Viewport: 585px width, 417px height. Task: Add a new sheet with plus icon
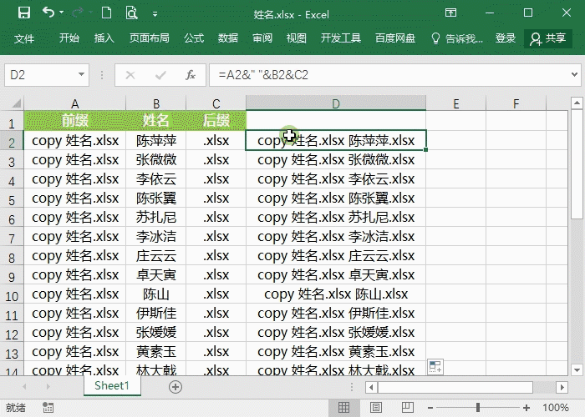coord(175,387)
